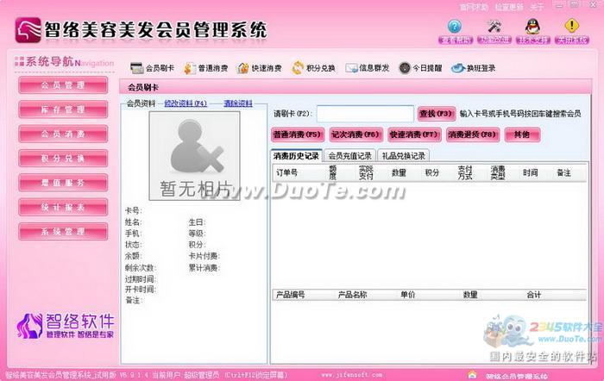Open 会员消费 in the navigation sidebar
This screenshot has width=604, height=381.
click(x=63, y=134)
